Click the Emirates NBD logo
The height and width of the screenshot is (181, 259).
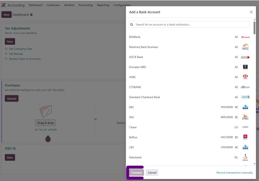[245, 67]
